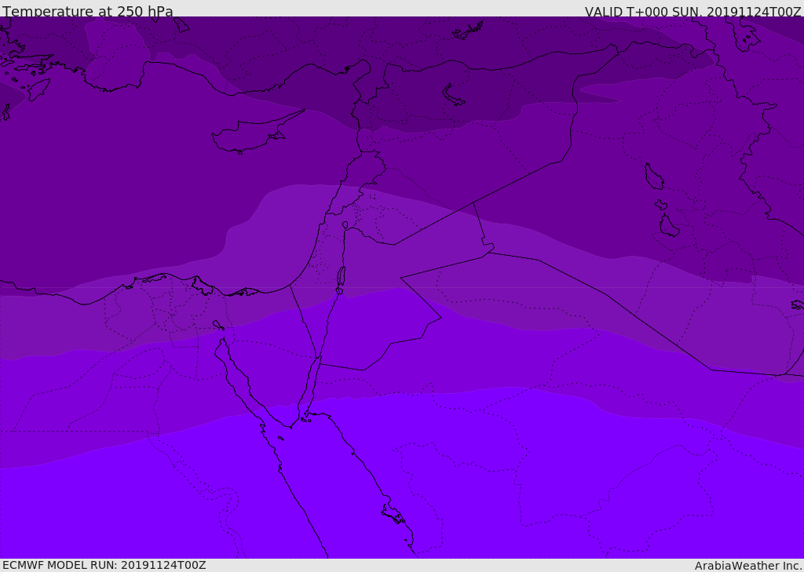Click the 'ECMWF MODEL RUN: 20191124T00Z' footer text
Screen dimensions: 804x572
coord(104,565)
